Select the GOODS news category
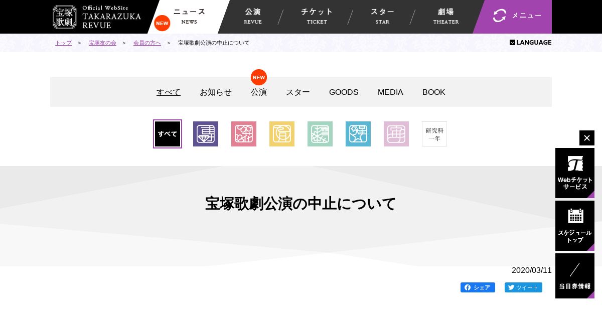The image size is (602, 316). (x=344, y=92)
